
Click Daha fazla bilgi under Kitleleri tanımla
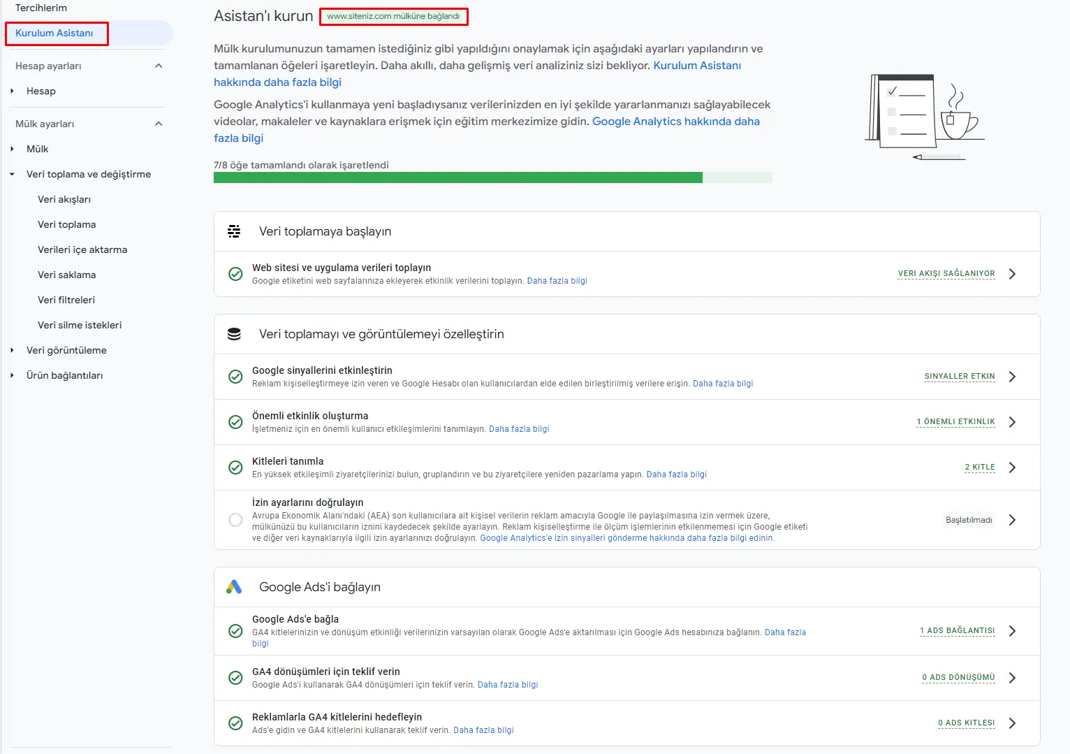pyautogui.click(x=677, y=474)
